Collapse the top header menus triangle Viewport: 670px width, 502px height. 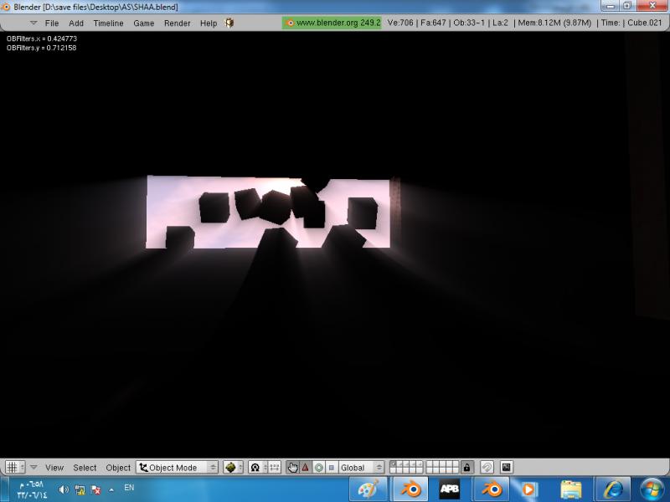33,23
